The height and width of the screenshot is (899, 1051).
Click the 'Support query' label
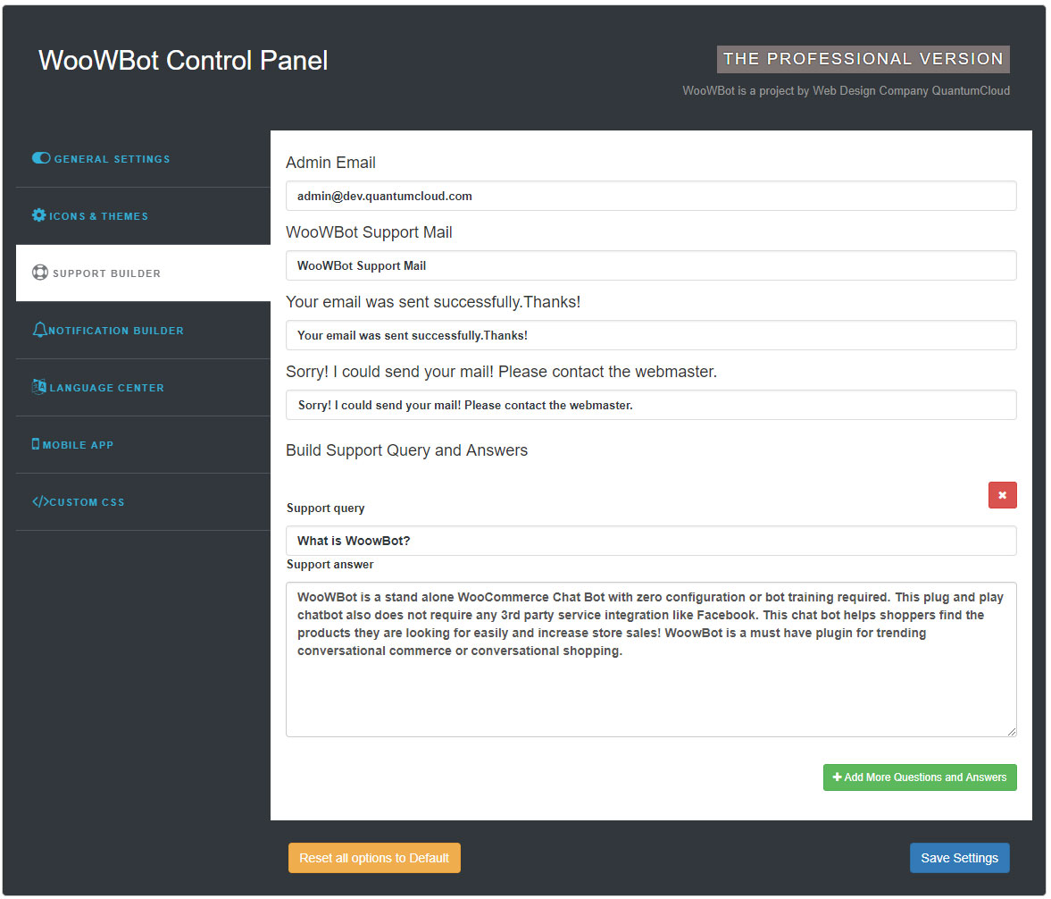point(325,508)
